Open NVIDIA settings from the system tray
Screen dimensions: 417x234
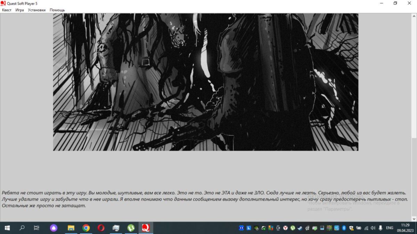pos(256,228)
